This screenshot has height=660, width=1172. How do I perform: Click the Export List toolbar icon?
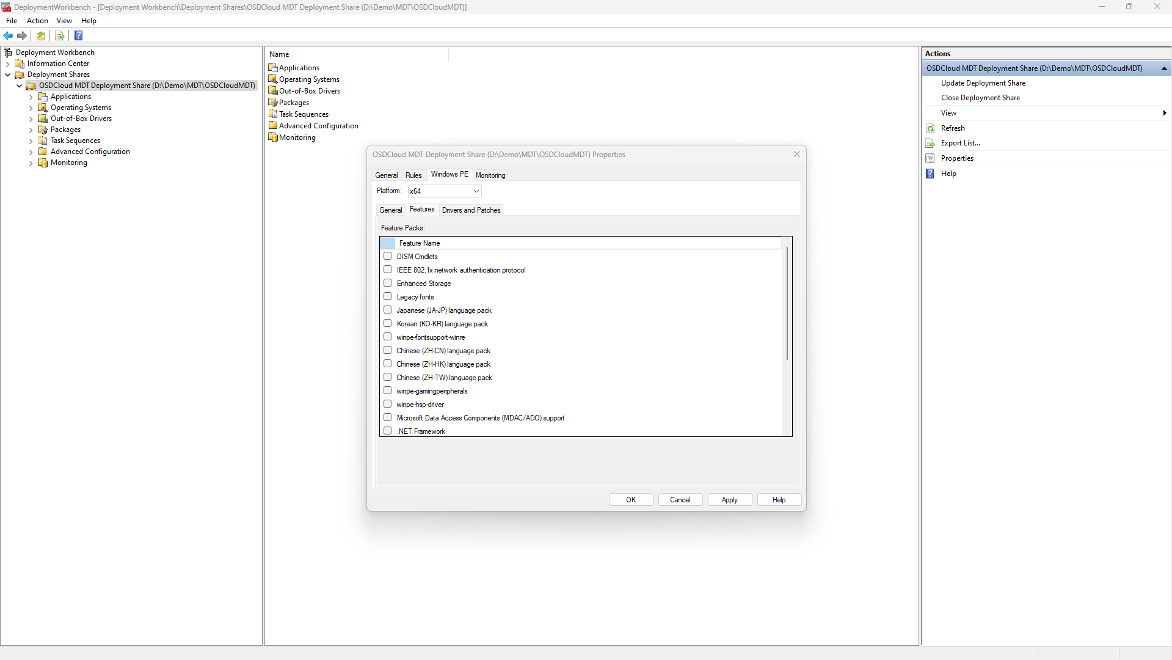60,36
